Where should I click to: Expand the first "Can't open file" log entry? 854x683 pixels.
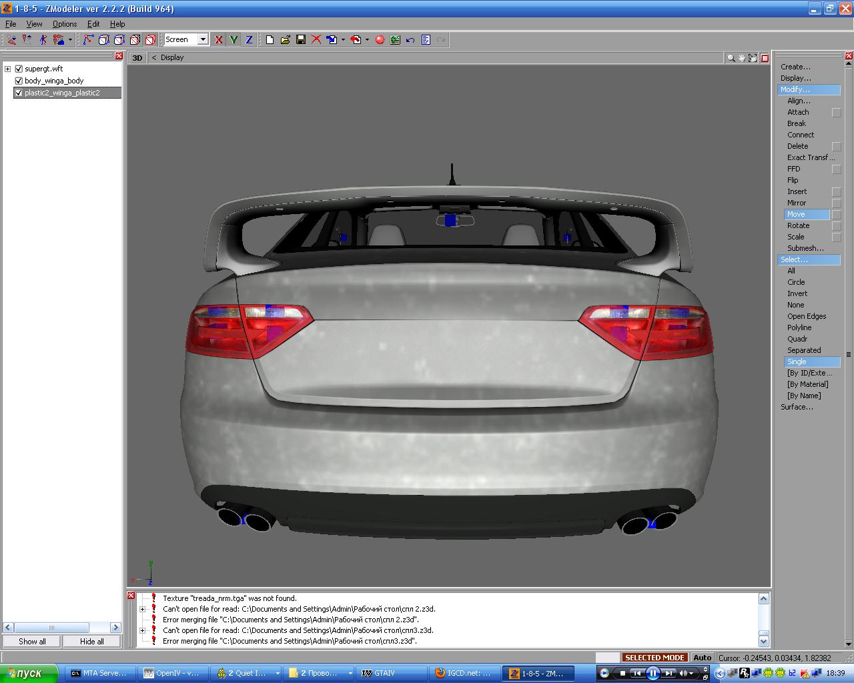point(142,609)
